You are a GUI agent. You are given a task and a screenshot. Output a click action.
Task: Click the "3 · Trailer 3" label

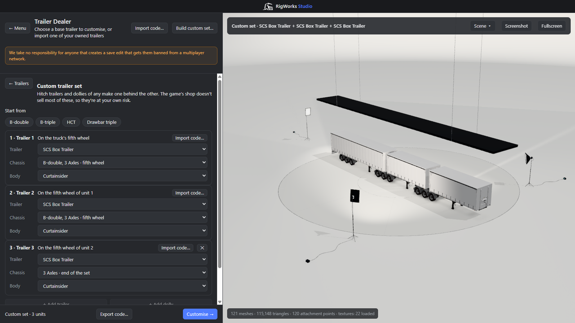pos(22,248)
